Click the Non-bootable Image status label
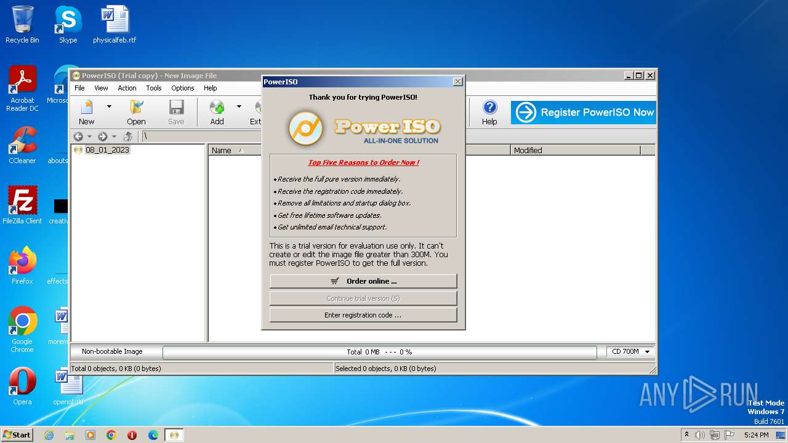 [112, 351]
